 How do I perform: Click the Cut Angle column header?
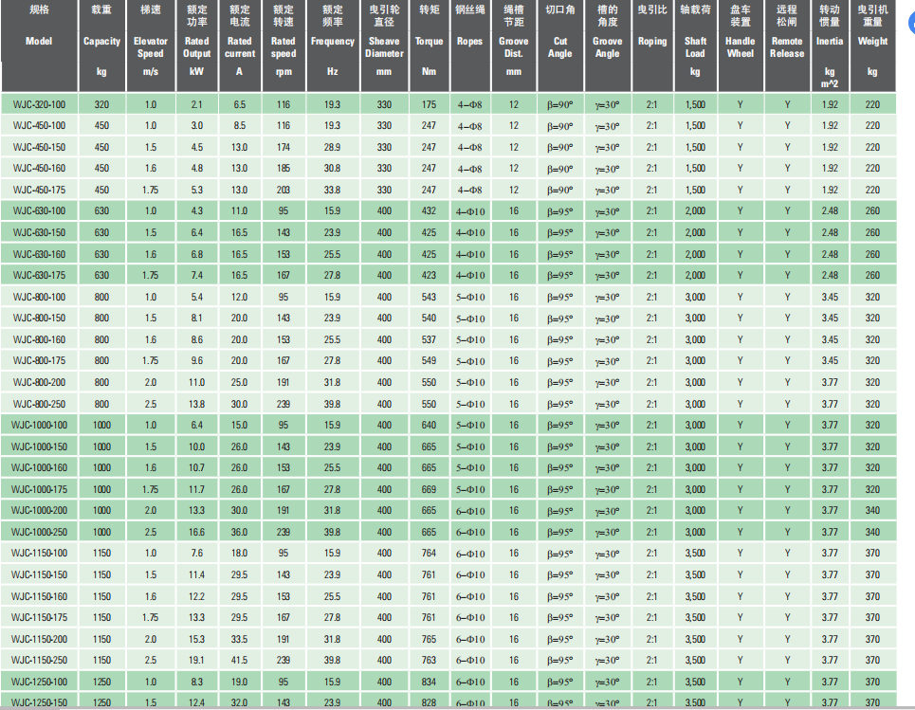tap(560, 46)
